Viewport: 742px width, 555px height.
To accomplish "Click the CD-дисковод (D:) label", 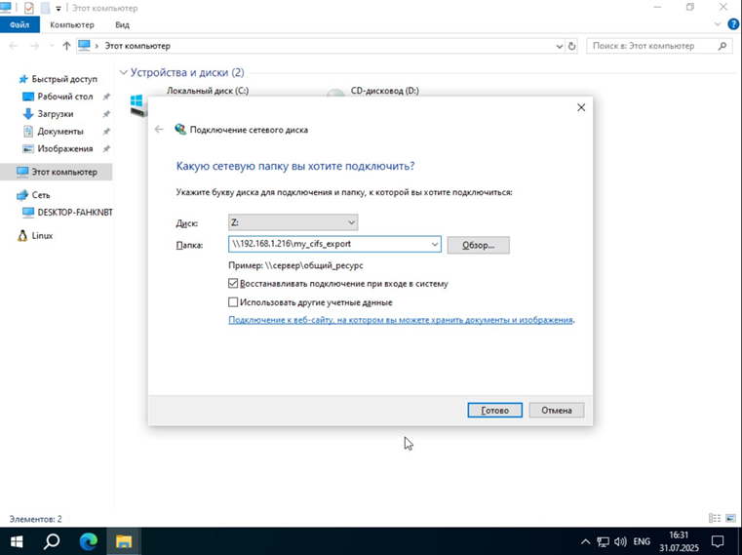I will point(385,91).
